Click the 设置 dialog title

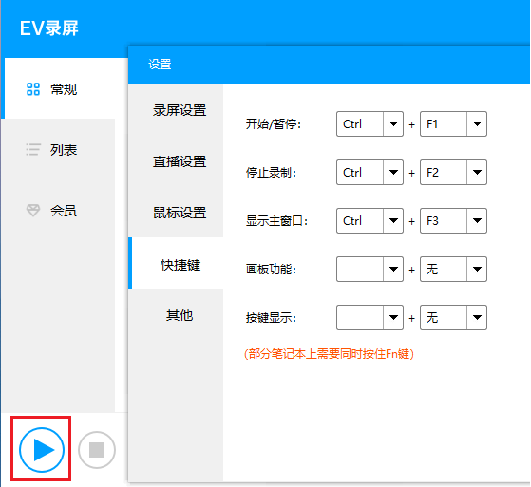click(160, 64)
